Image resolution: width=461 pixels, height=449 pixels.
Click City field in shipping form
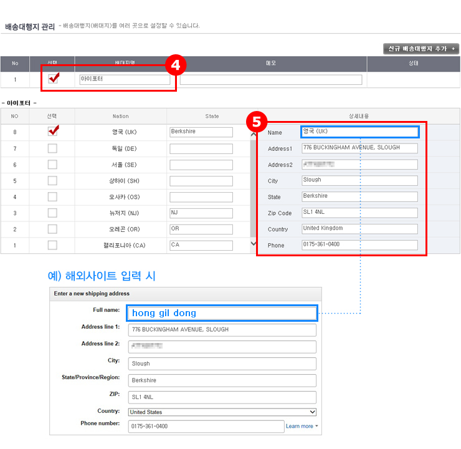coord(222,364)
